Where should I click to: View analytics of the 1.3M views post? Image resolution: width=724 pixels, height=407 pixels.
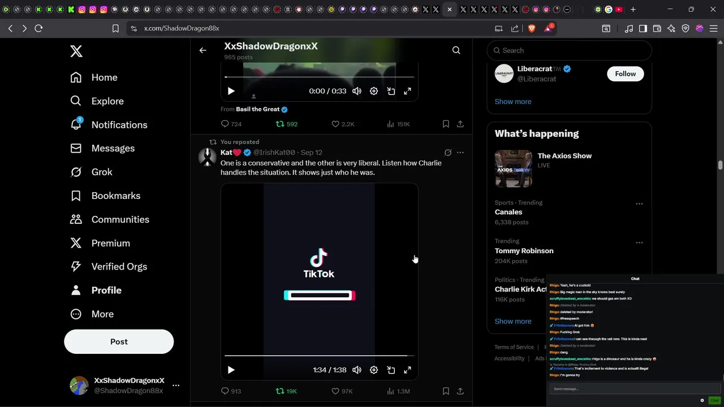click(x=398, y=391)
